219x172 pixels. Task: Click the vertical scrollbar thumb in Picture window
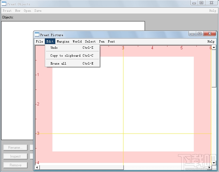click(x=214, y=68)
